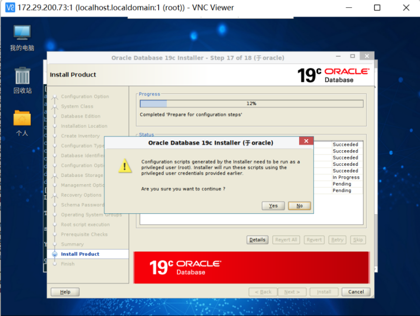The height and width of the screenshot is (316, 420).
Task: Click the Oracle 19c Database logo at top right
Action: click(x=334, y=74)
